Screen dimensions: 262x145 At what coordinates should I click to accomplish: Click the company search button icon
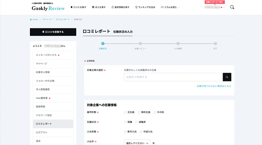coord(227,77)
